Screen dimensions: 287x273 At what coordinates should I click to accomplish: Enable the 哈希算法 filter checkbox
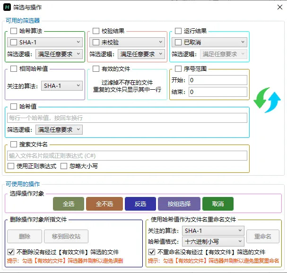coord(14,31)
